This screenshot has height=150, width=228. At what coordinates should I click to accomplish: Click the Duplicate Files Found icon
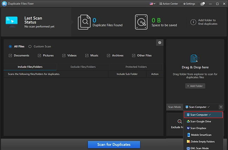tap(84, 22)
